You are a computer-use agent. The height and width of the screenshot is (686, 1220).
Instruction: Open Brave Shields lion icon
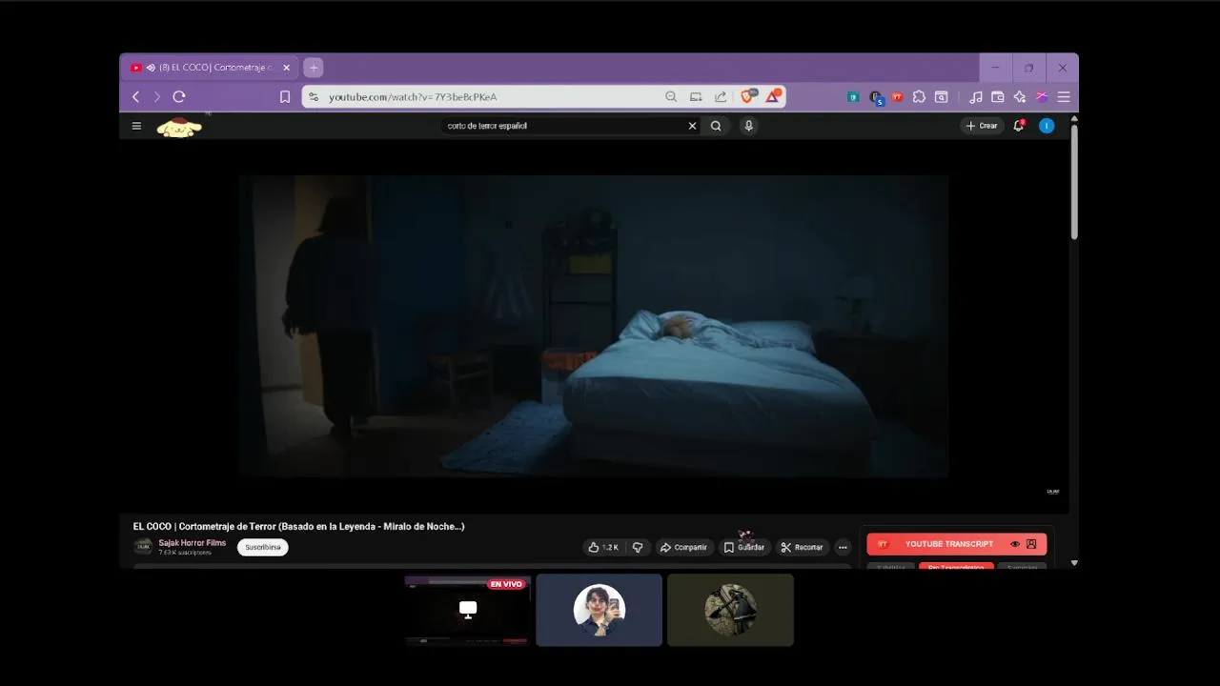click(749, 96)
